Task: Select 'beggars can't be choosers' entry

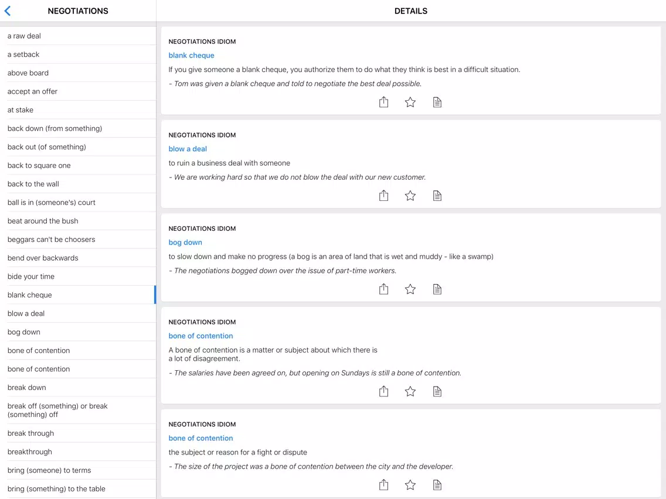Action: tap(78, 240)
